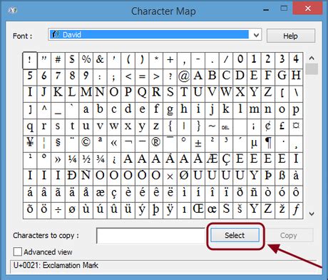Select the micro µ symbol

point(254,144)
